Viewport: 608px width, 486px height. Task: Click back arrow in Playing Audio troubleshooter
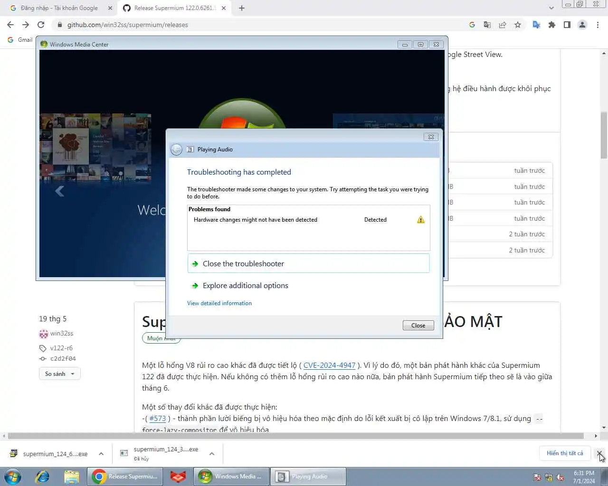[176, 150]
